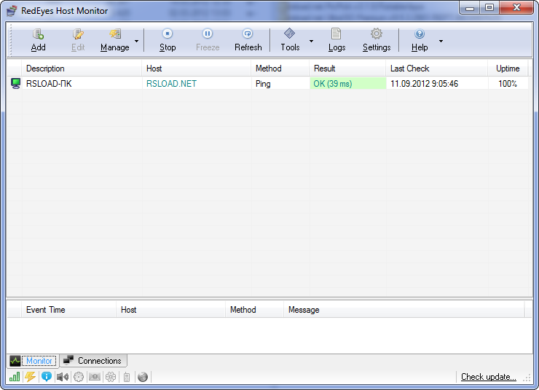Sort by the Description column header
Screen dimensions: 539x390
(82, 69)
